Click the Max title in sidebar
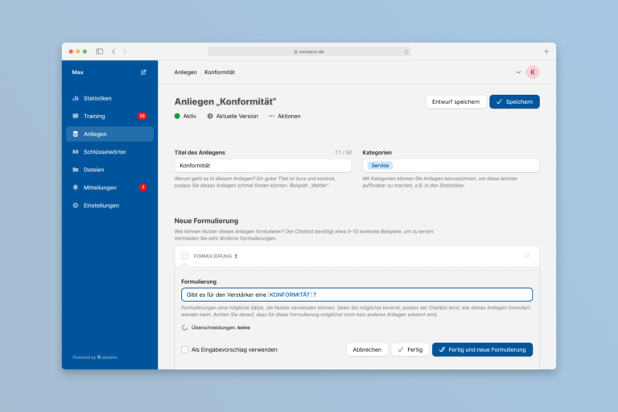 pyautogui.click(x=77, y=72)
